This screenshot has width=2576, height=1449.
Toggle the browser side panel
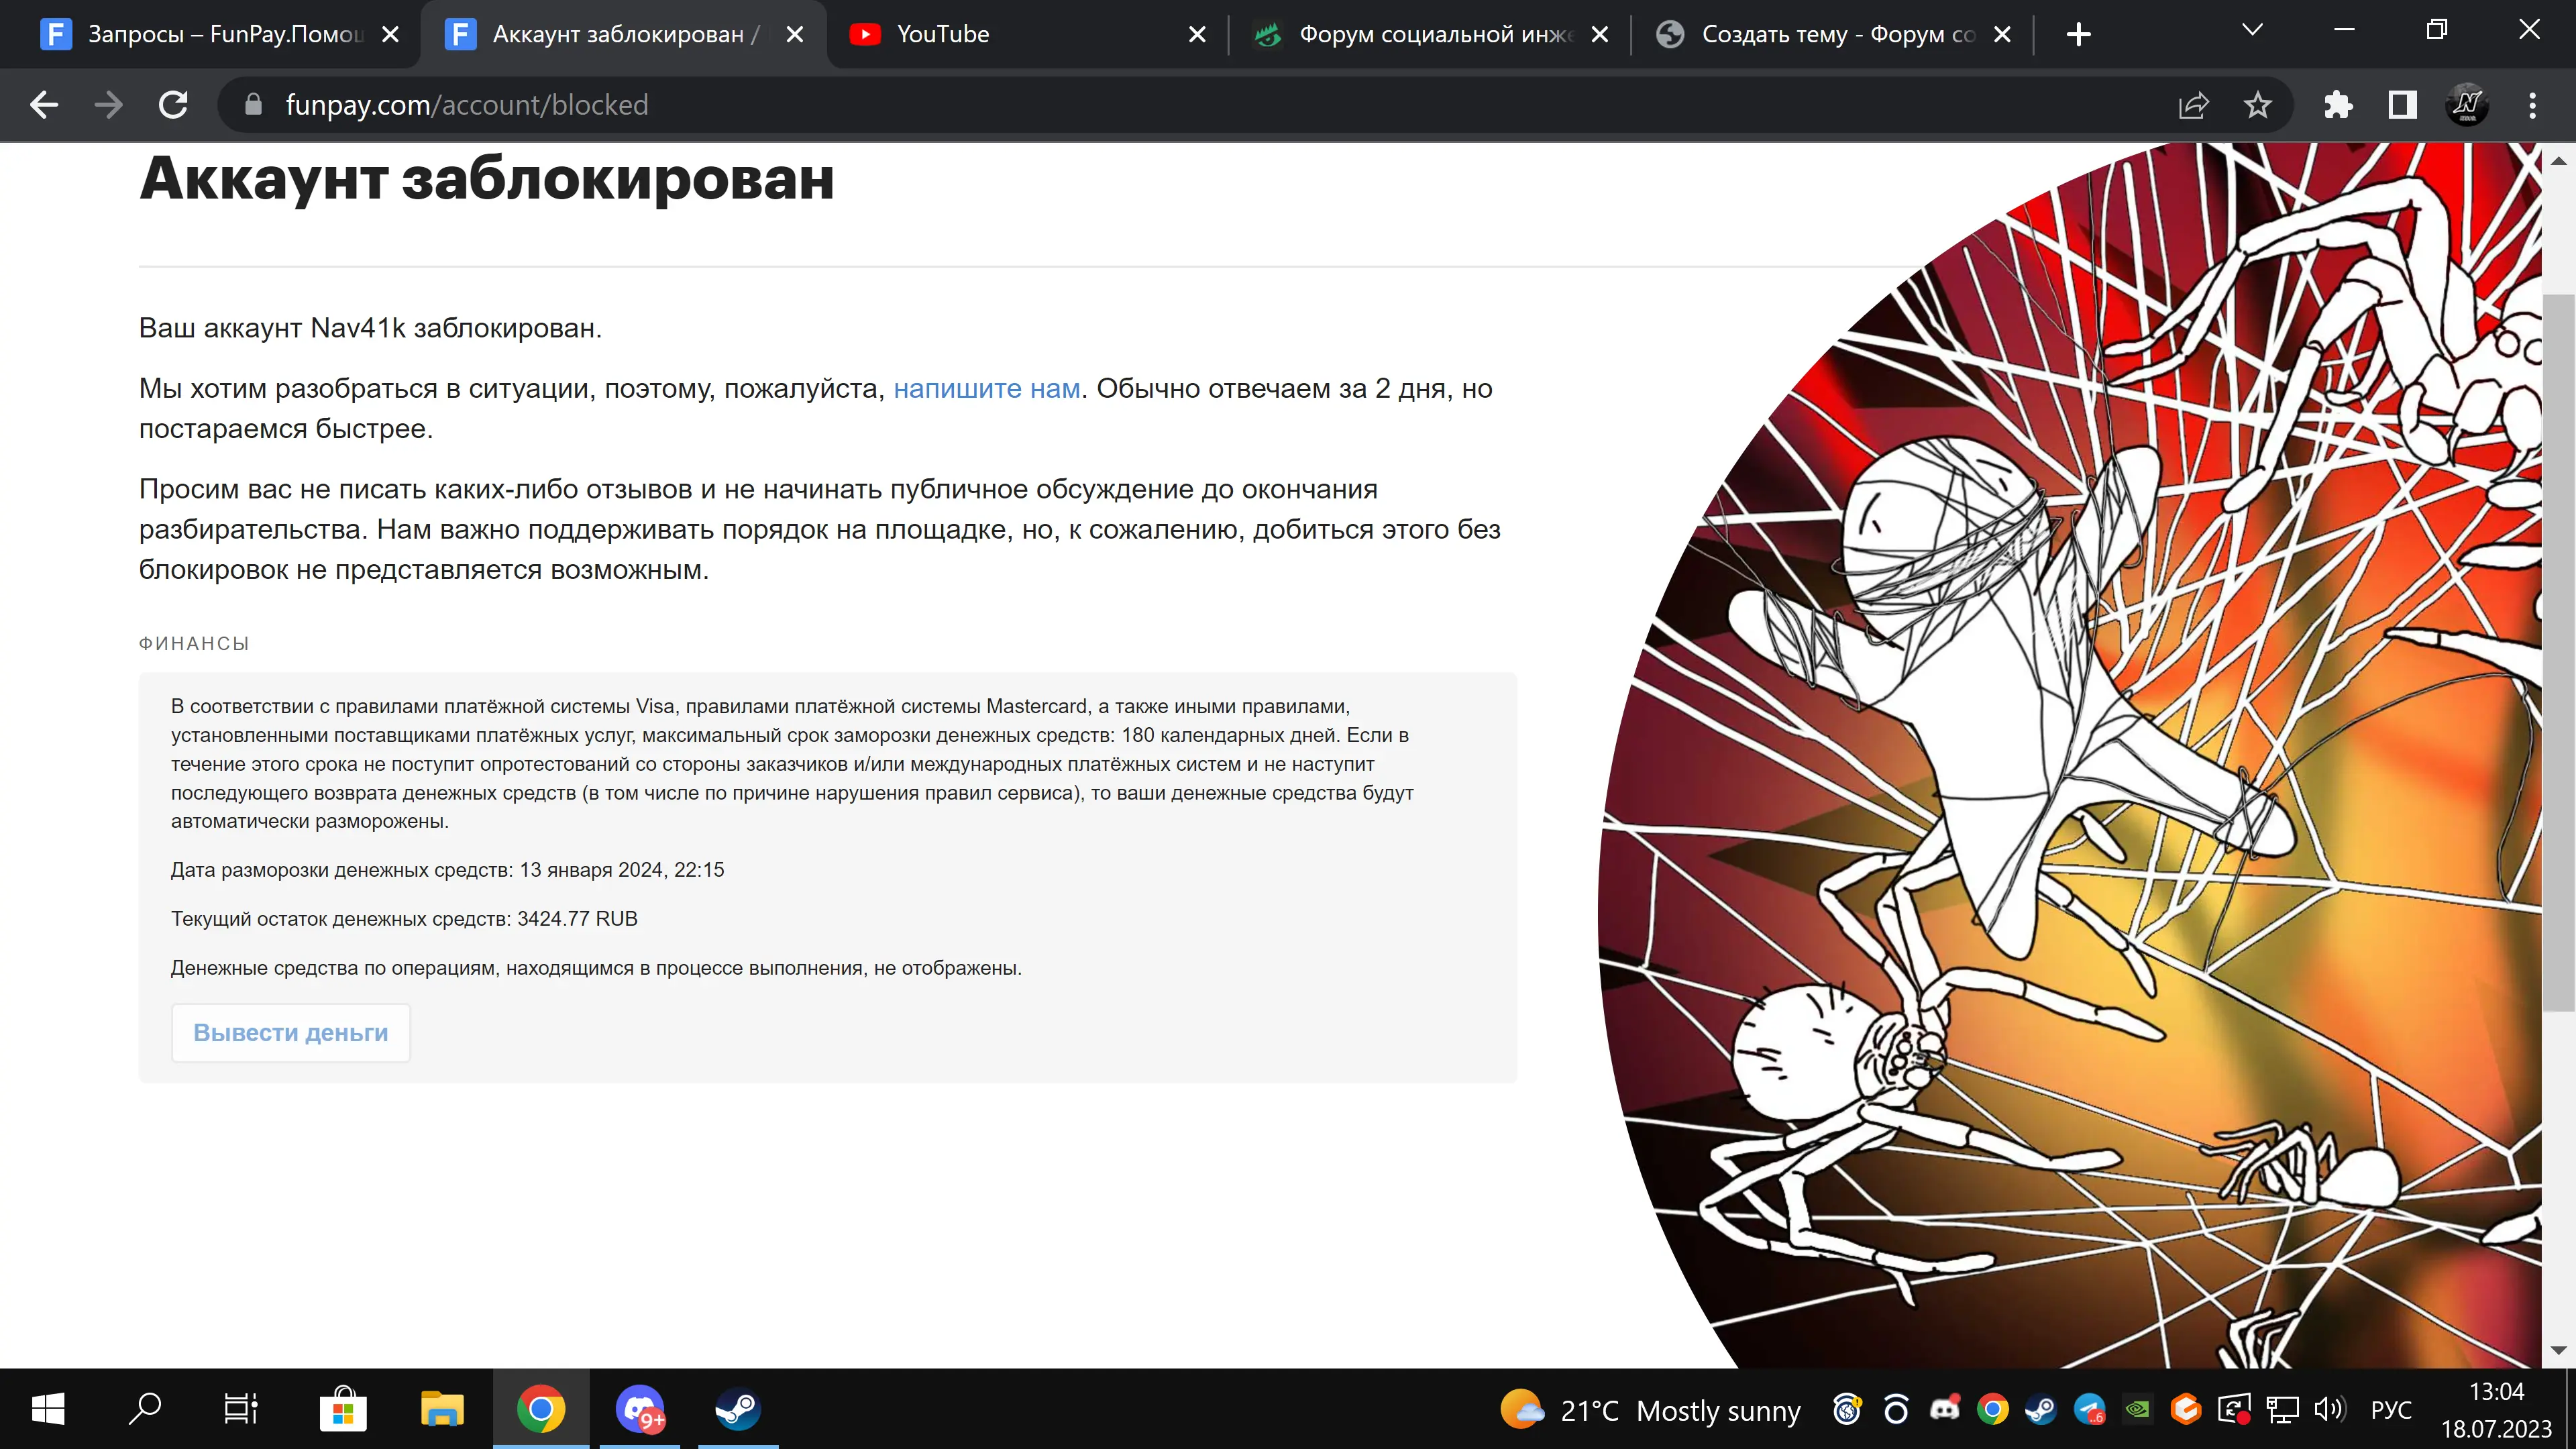pos(2402,105)
